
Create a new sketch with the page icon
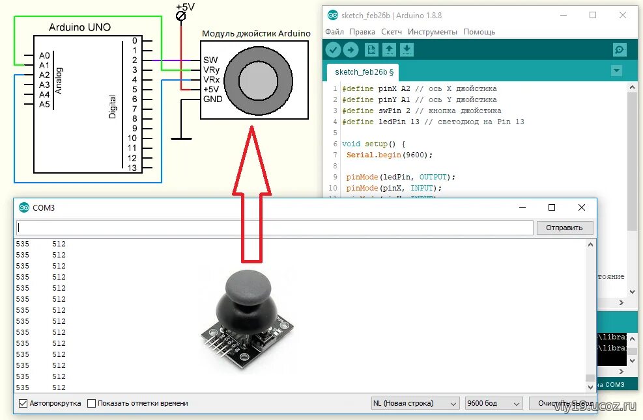click(x=371, y=50)
